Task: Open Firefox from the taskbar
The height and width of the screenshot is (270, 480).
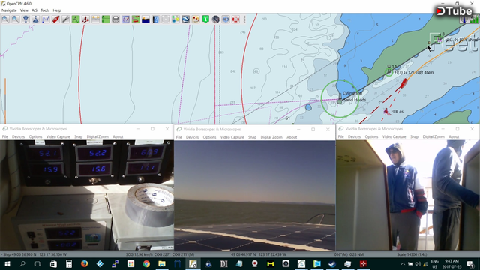Action: [x=84, y=263]
